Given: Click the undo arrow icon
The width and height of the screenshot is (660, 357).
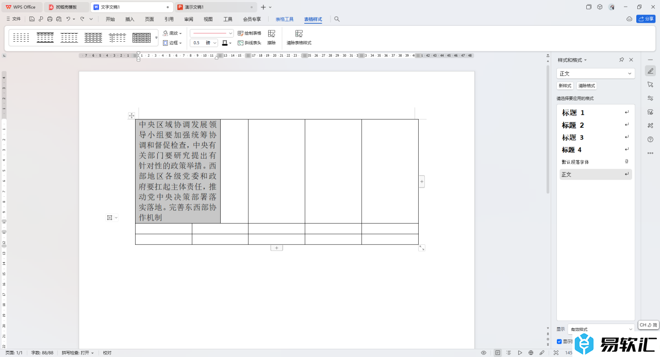Looking at the screenshot, I should coord(68,19).
